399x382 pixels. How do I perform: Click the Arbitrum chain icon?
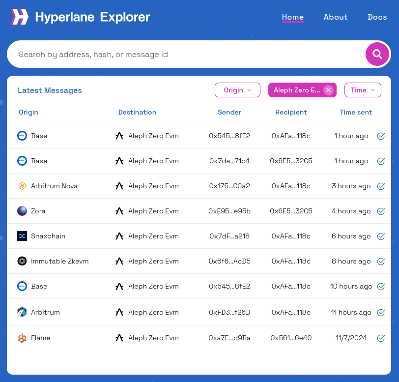(x=22, y=312)
